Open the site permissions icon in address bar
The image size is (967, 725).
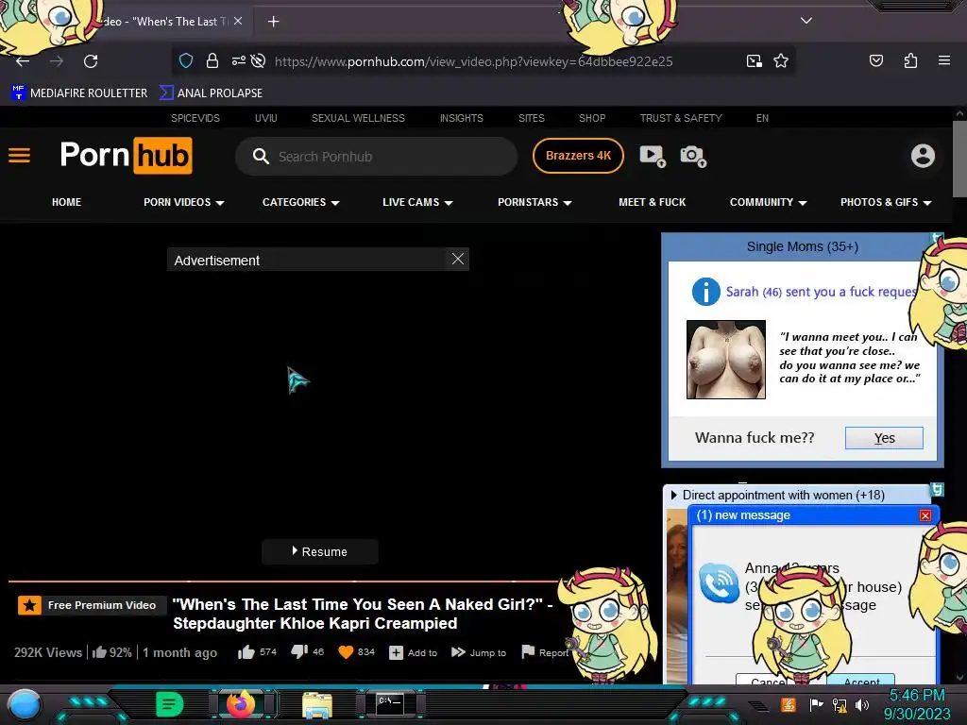tap(238, 60)
